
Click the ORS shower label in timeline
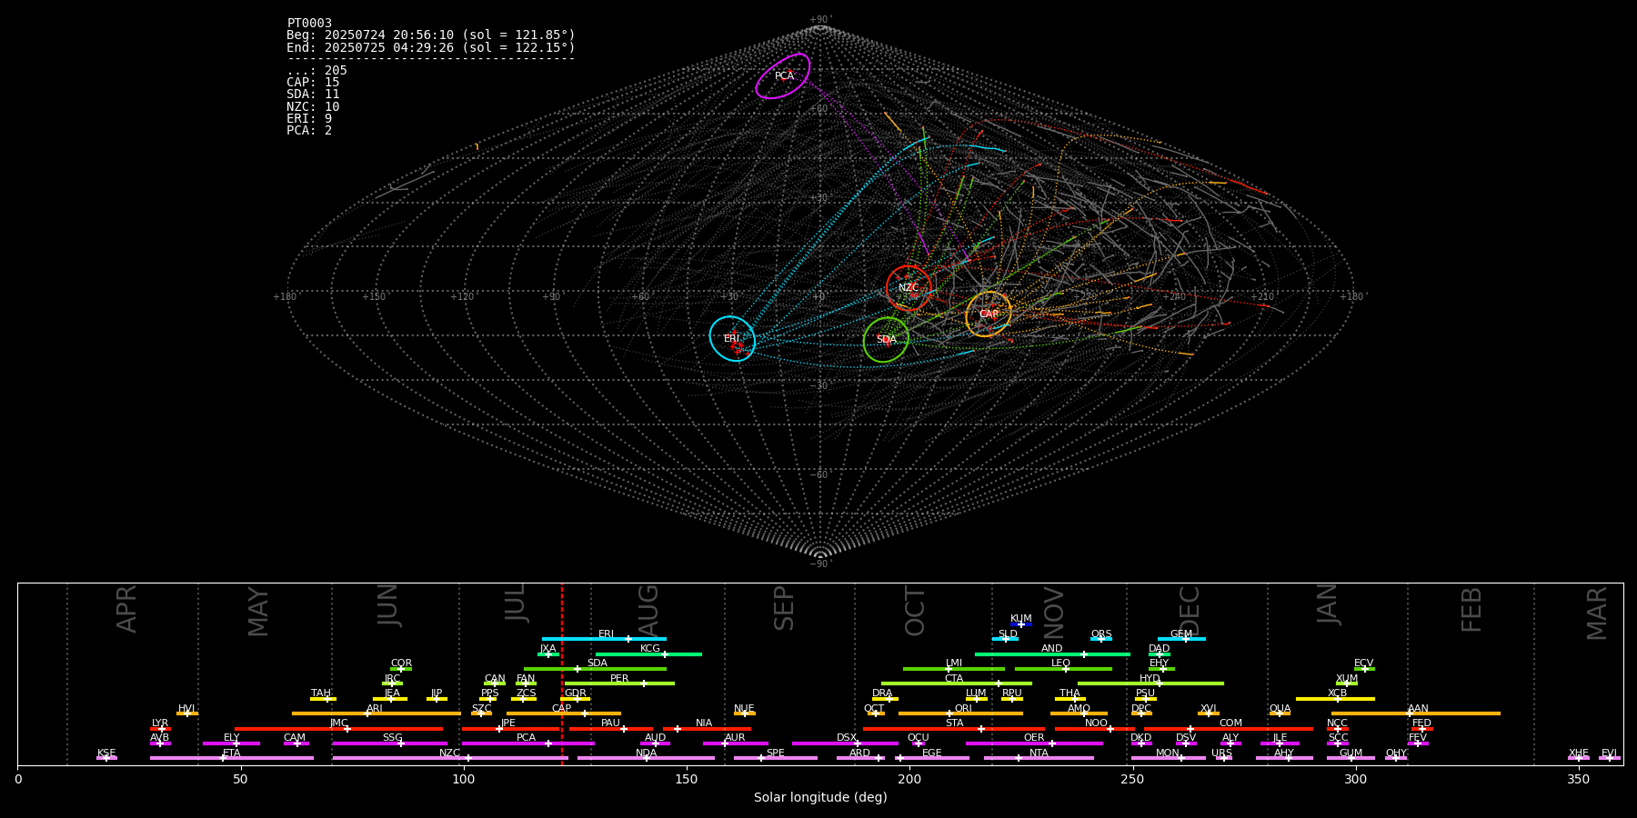pyautogui.click(x=1100, y=634)
